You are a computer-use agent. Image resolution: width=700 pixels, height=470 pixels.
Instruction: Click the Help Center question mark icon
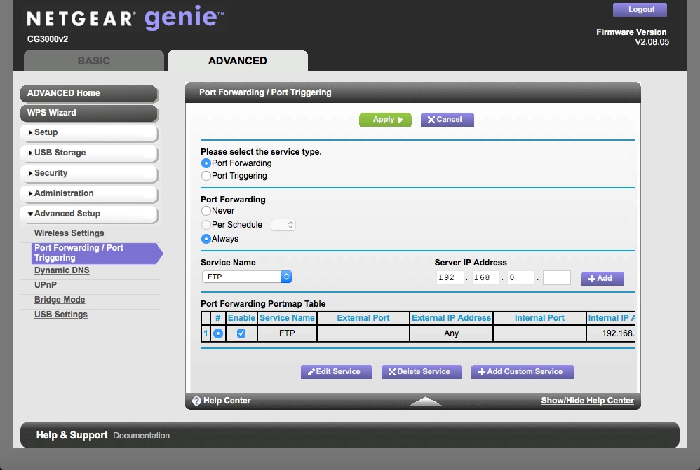click(197, 401)
